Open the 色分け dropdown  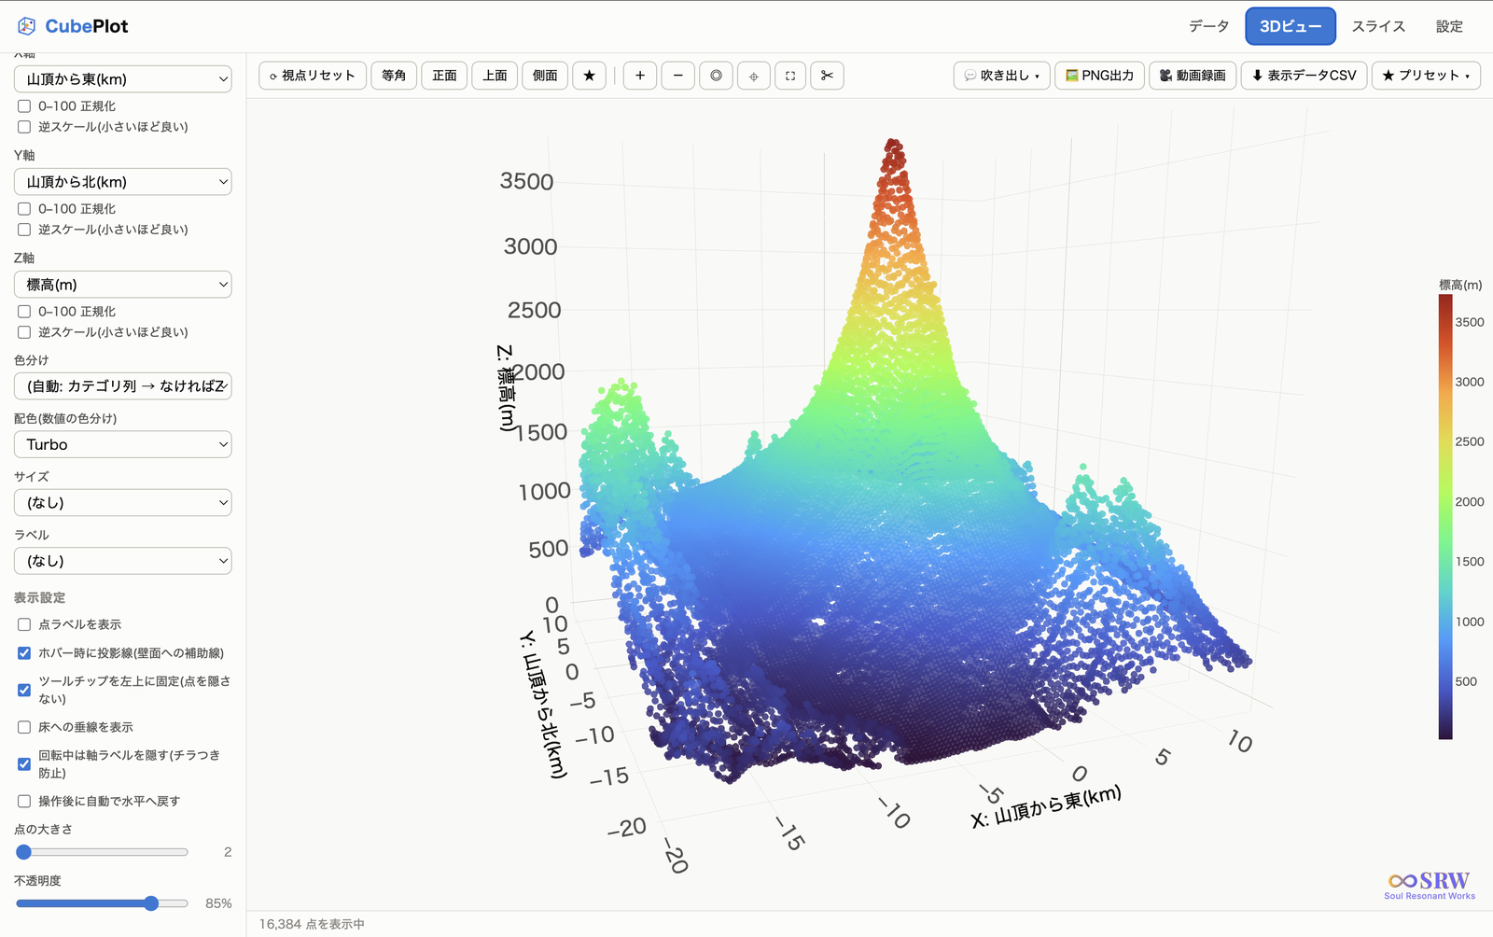(x=123, y=386)
